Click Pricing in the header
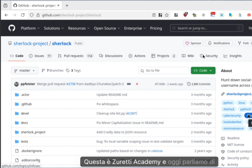 click(x=156, y=28)
